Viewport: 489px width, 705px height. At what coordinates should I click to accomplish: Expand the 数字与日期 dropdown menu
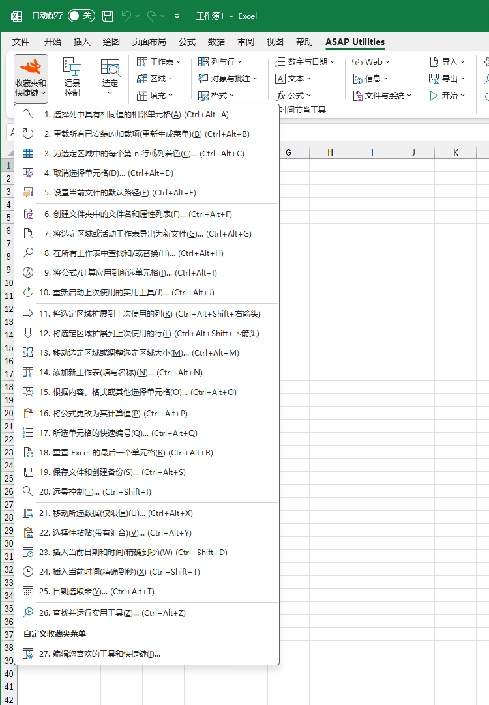tap(304, 62)
